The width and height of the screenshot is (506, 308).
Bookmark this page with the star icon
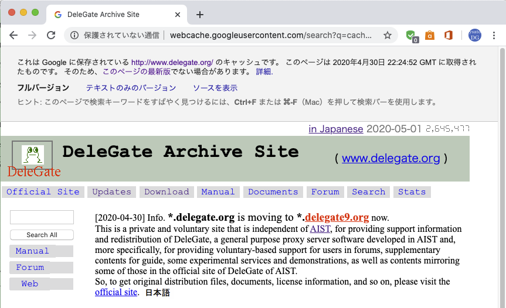pyautogui.click(x=388, y=35)
